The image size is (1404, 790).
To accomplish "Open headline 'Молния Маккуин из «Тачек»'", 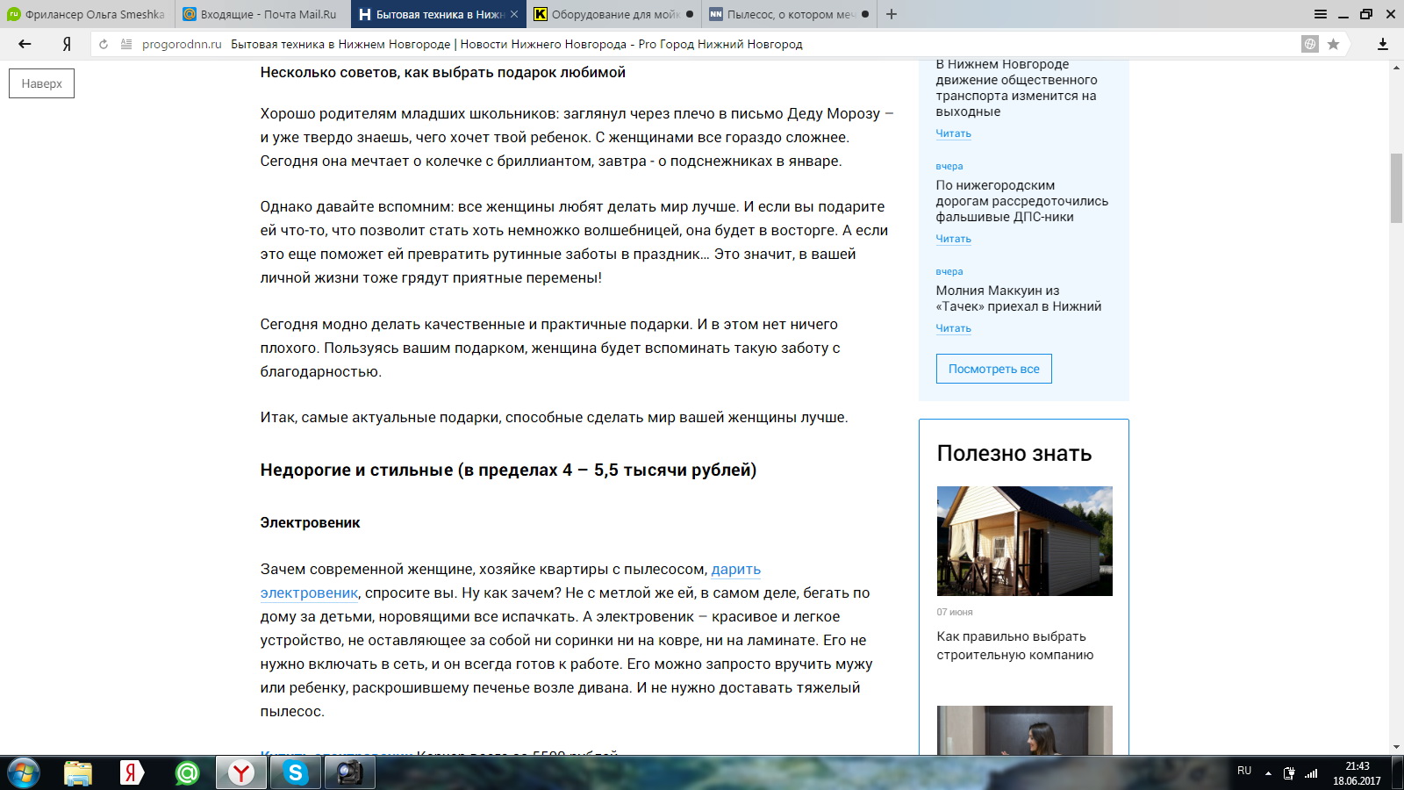I will click(1018, 298).
